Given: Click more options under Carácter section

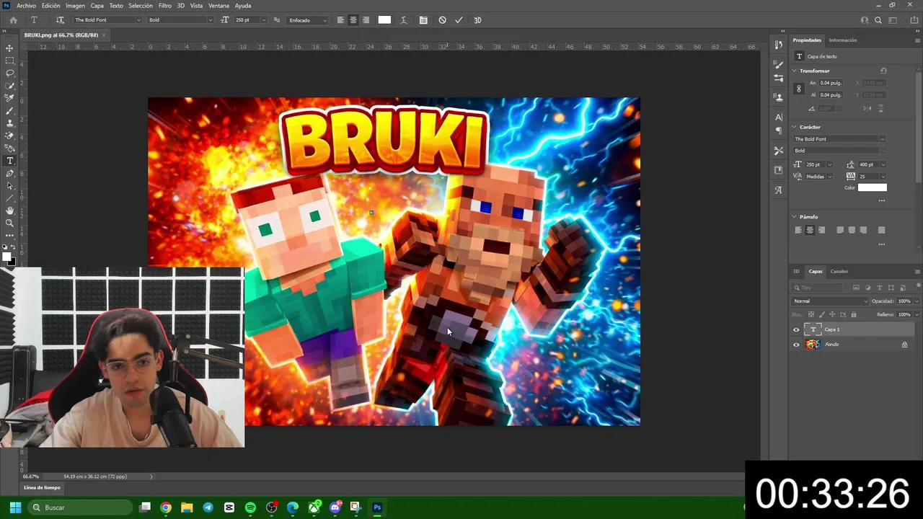Looking at the screenshot, I should (x=881, y=201).
